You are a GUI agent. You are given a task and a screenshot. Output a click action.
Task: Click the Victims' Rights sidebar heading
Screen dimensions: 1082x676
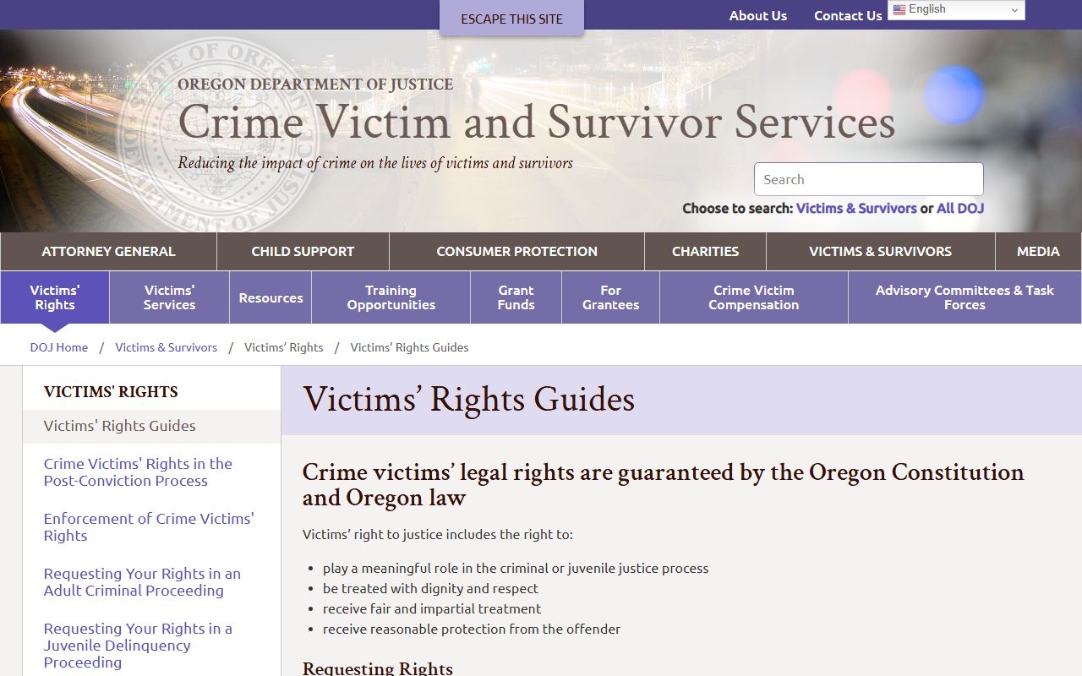(x=111, y=392)
